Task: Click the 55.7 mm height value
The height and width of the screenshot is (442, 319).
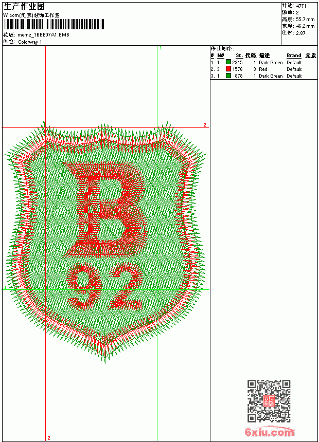Action: (305, 20)
